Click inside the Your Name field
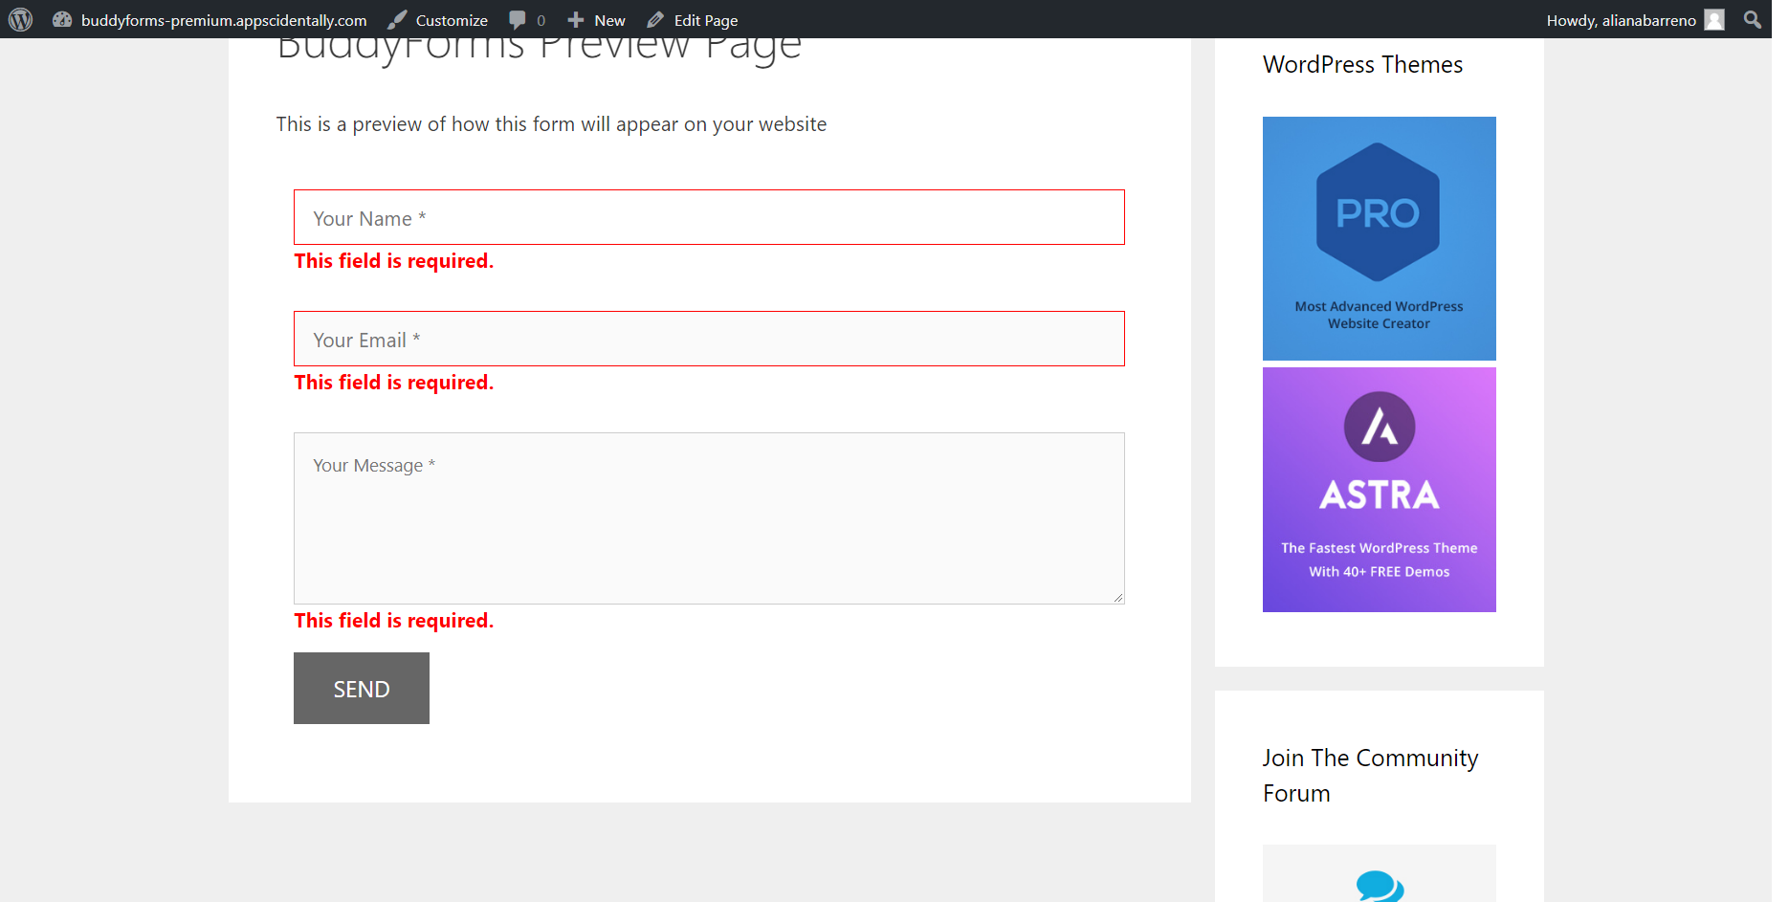The image size is (1789, 902). coord(709,217)
